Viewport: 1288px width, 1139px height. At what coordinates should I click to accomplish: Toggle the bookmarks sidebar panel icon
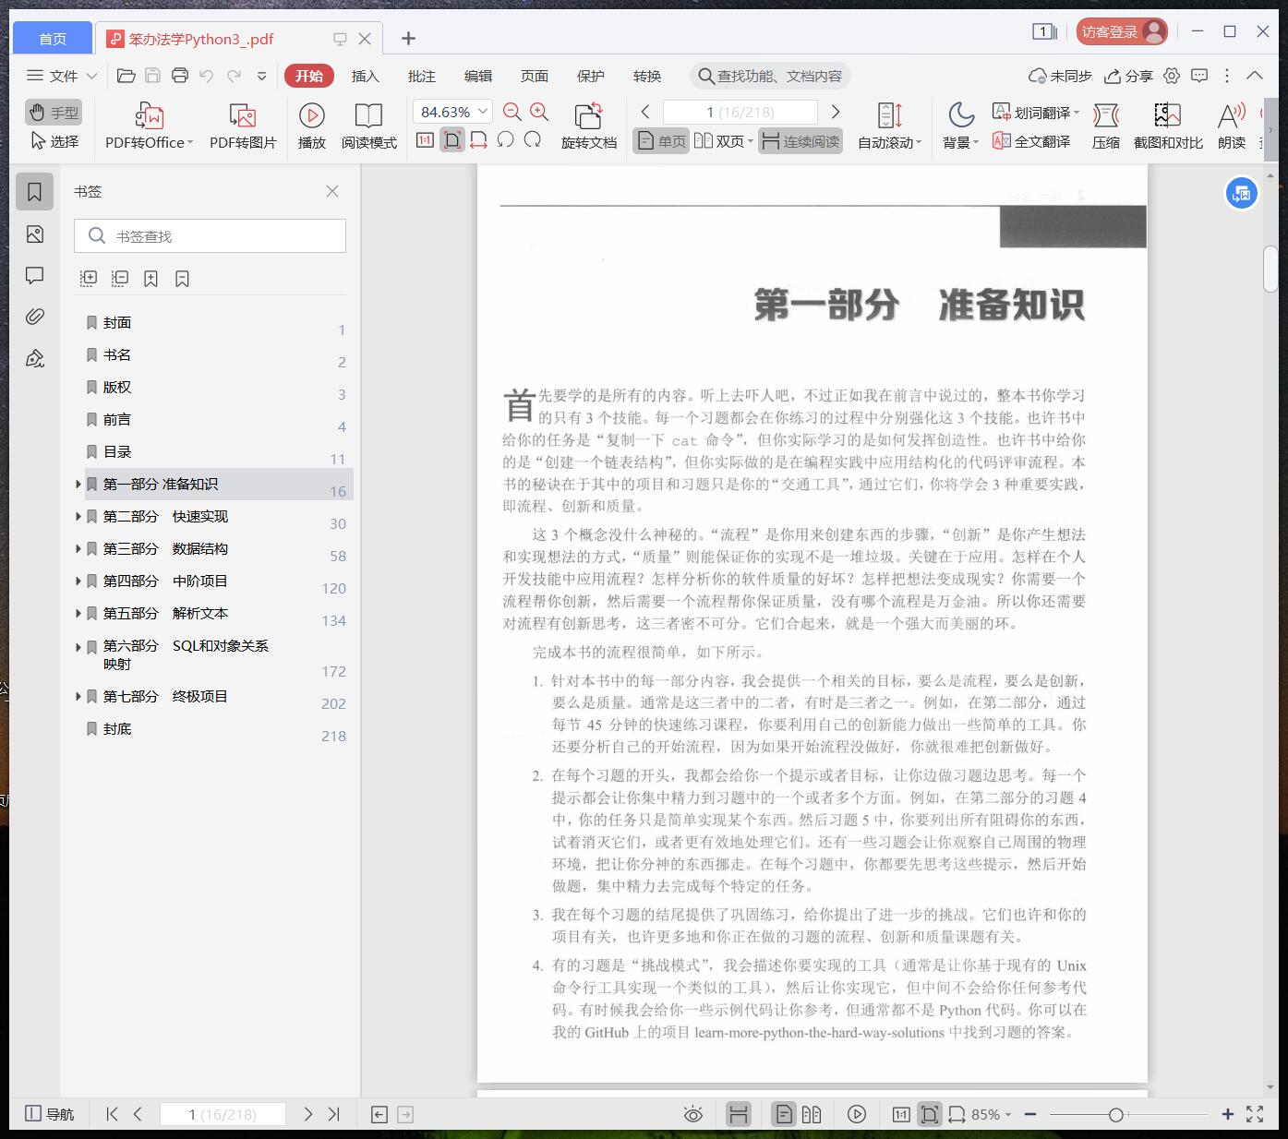coord(35,192)
